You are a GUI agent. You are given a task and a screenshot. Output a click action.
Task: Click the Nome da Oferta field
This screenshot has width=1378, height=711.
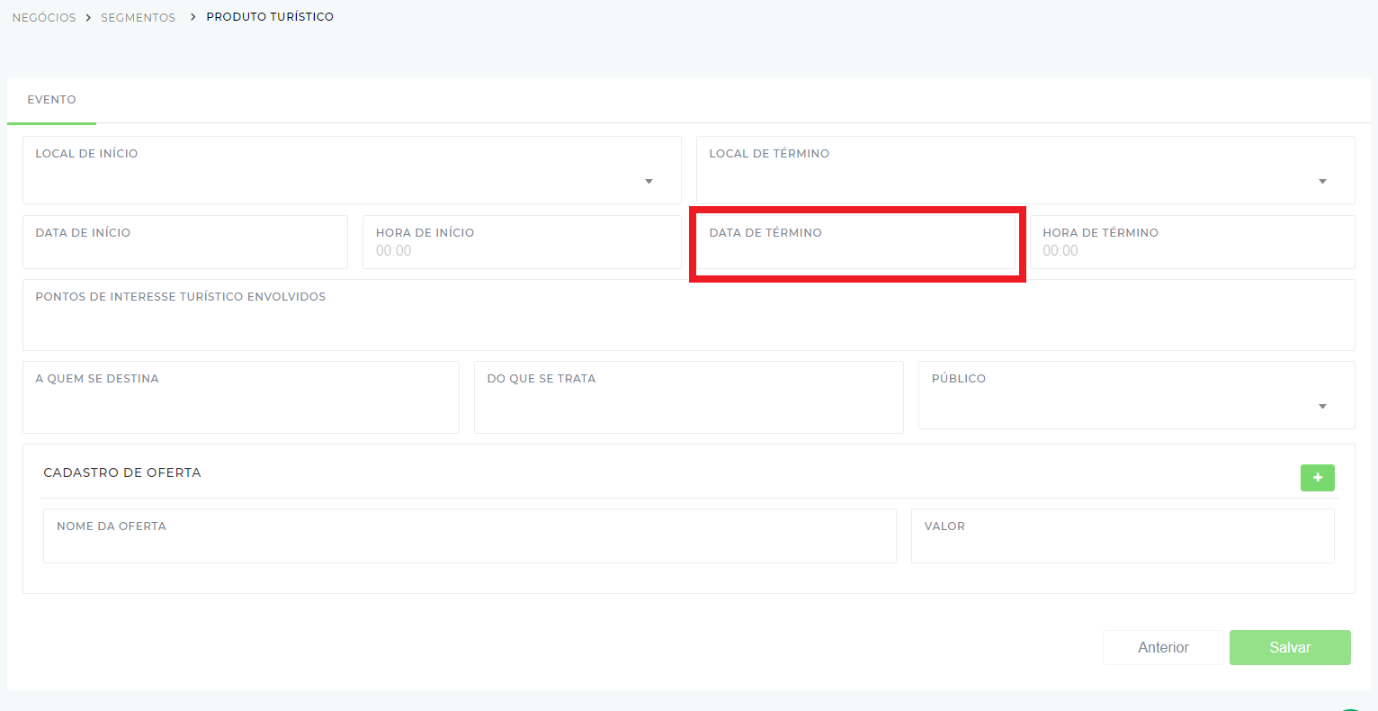470,536
